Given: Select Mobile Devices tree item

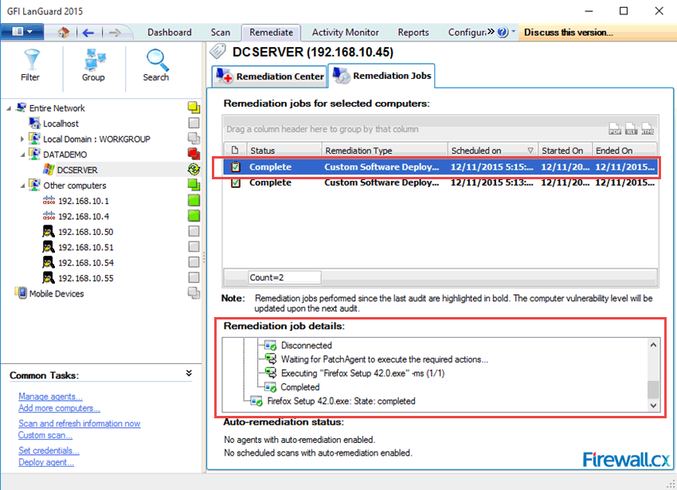Looking at the screenshot, I should (x=57, y=294).
